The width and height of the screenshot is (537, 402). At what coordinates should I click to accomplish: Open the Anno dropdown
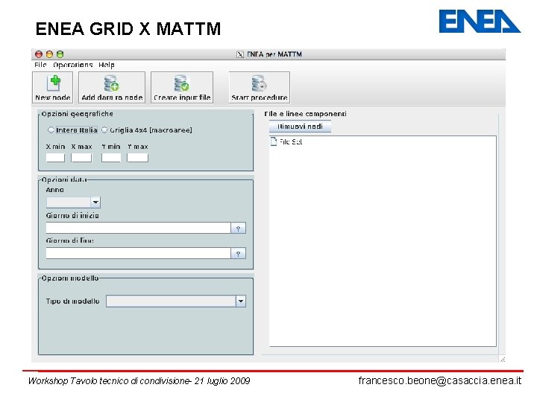(73, 202)
